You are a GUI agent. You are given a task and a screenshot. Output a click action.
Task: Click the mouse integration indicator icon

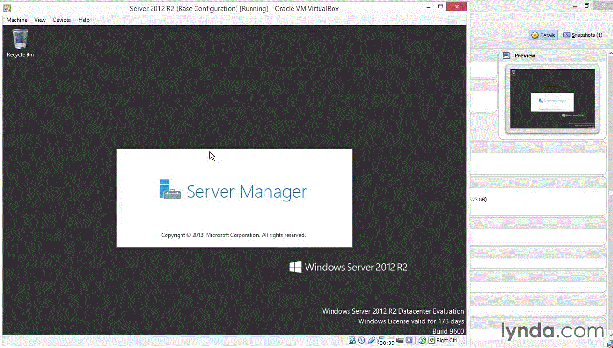(422, 340)
